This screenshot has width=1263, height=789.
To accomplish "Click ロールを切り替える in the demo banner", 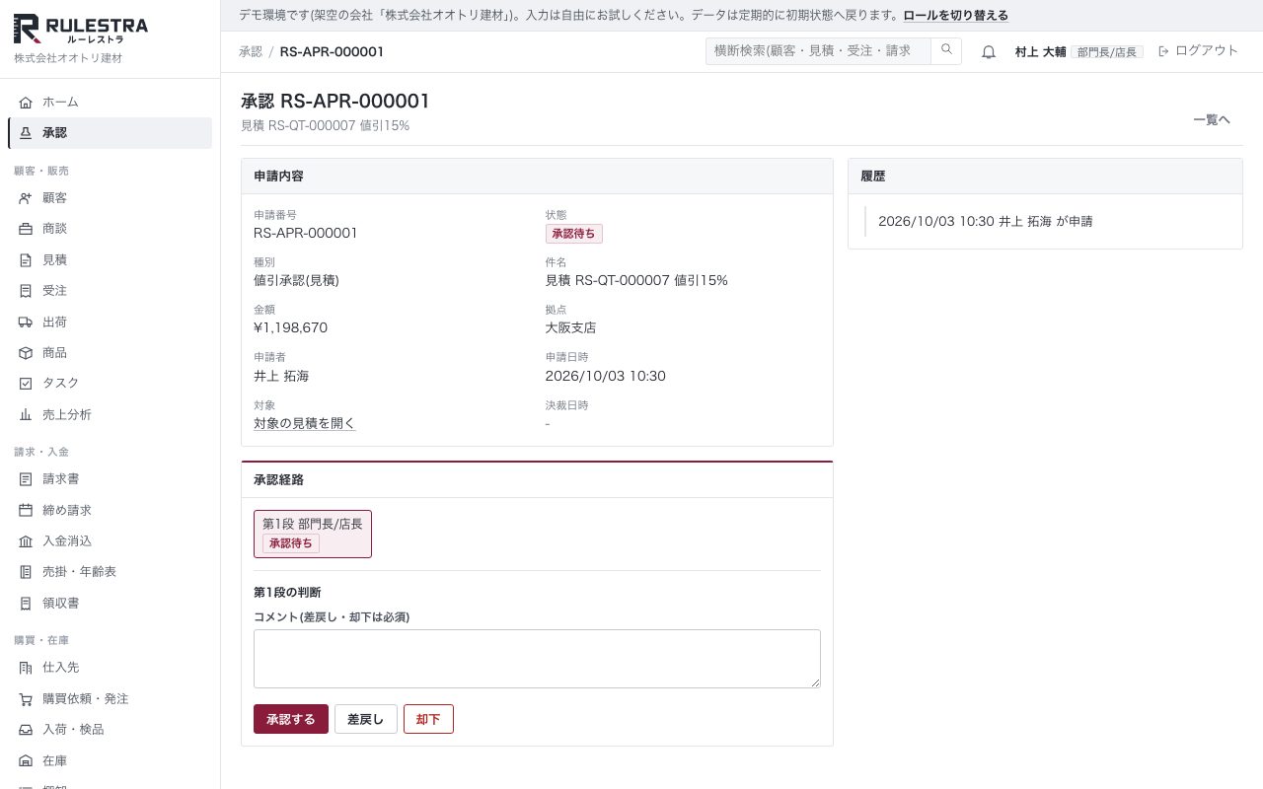I will point(955,16).
